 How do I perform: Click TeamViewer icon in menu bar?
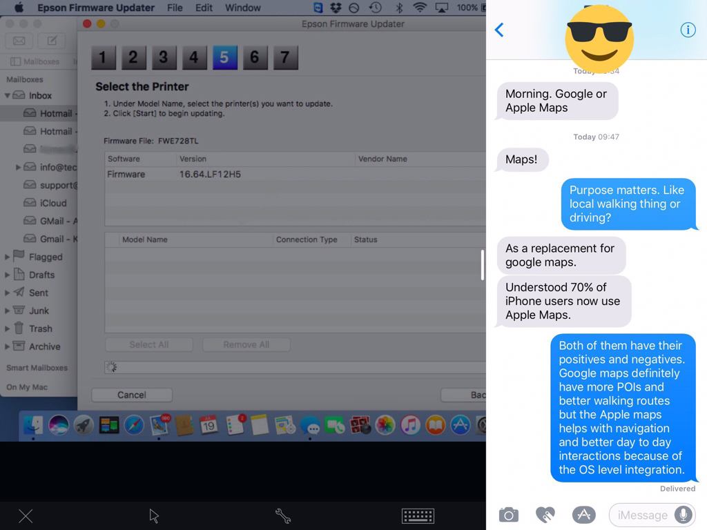click(318, 8)
